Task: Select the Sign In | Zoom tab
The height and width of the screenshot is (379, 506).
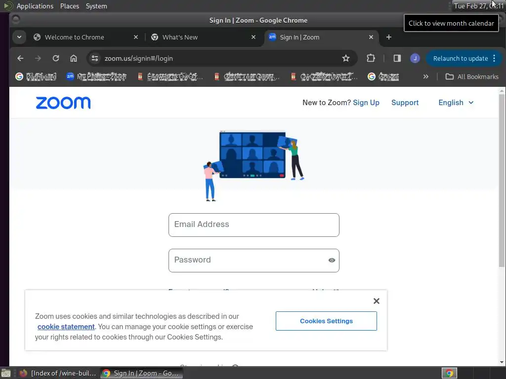Action: tap(321, 37)
